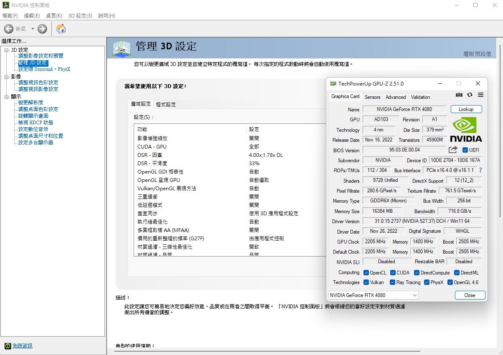Open back history dropdown arrow
Image resolution: width=503 pixels, height=355 pixels.
tap(33, 29)
